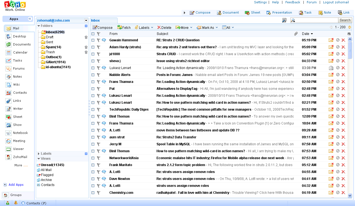Screen dimensions: 355x206
Task: Click the Search button
Action: pyautogui.click(x=345, y=20)
